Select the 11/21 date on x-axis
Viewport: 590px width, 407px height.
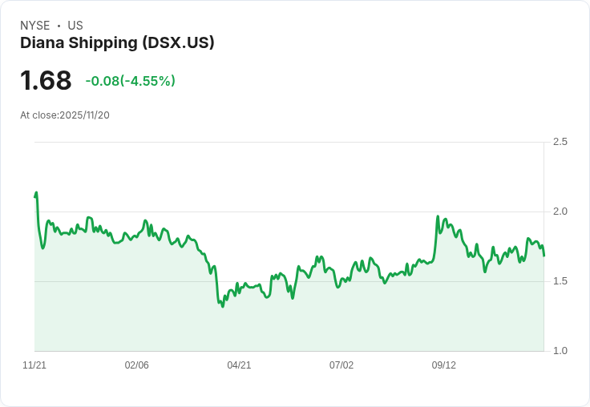[34, 365]
